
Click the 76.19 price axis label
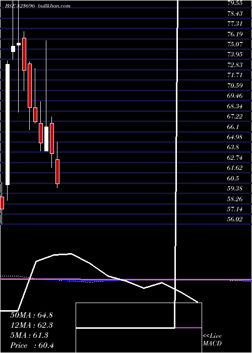pos(235,34)
